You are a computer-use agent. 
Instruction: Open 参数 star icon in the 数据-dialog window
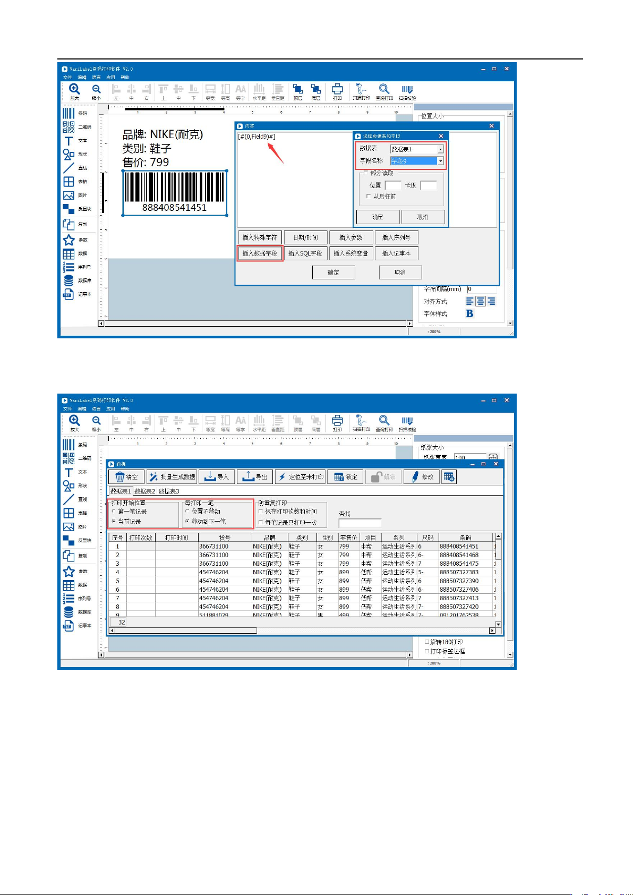69,572
